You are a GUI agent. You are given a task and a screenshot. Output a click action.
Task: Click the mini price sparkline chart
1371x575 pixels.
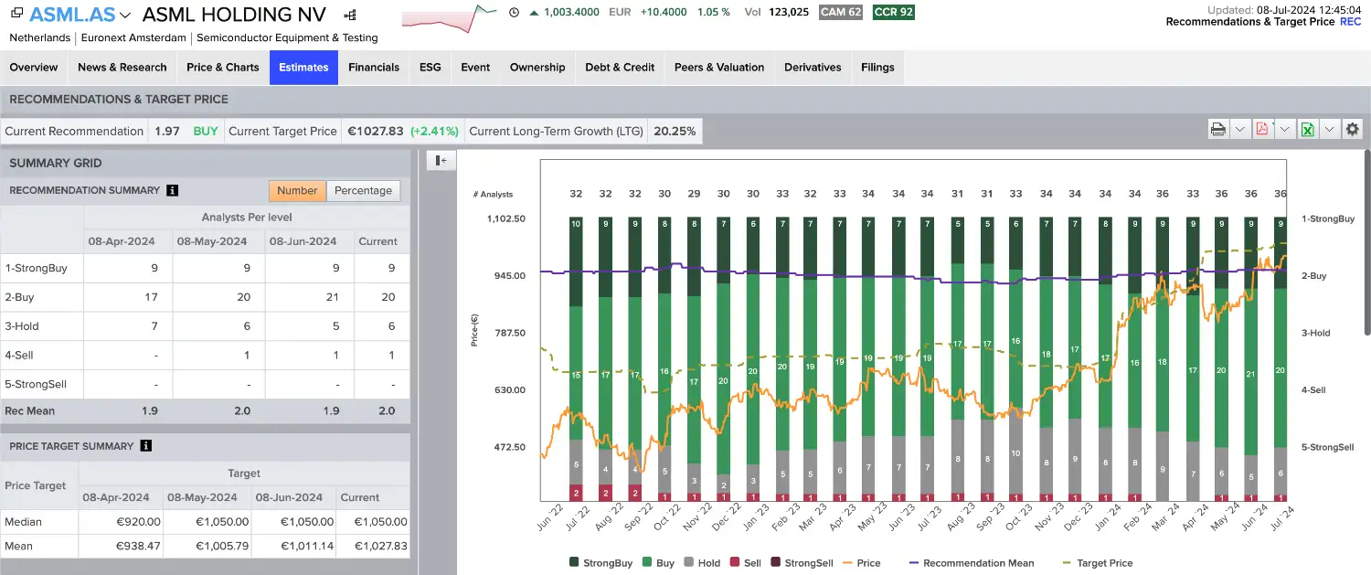click(450, 18)
